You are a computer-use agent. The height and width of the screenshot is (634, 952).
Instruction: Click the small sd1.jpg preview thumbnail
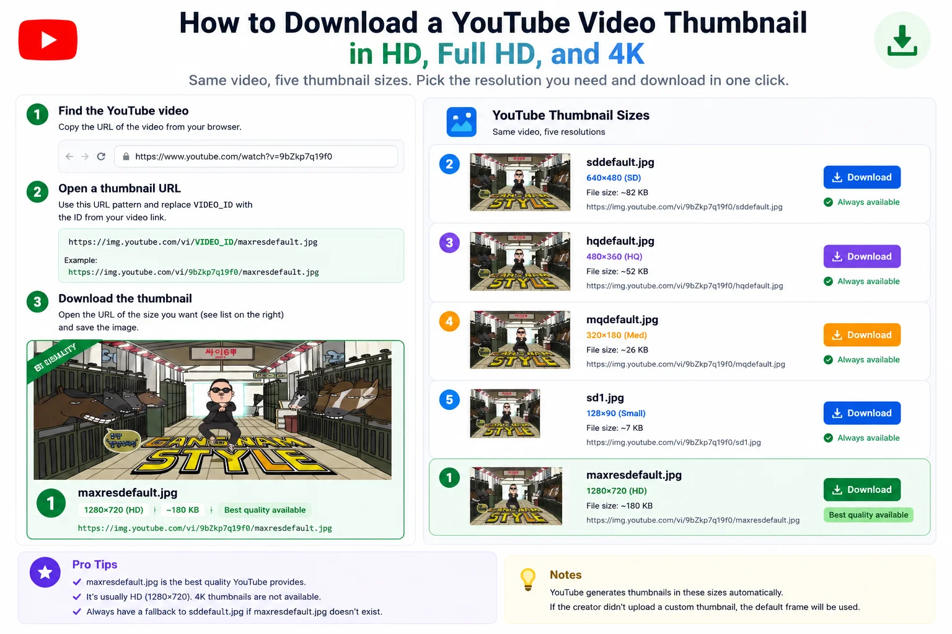tap(505, 414)
